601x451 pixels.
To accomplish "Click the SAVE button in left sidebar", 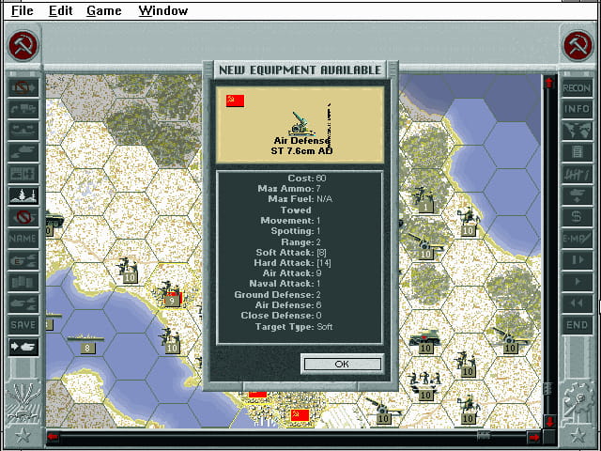I will click(x=23, y=325).
